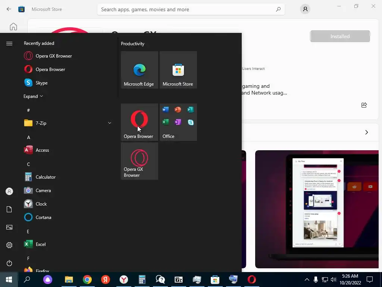Open Documents from Start menu sidebar
The height and width of the screenshot is (287, 382).
(x=9, y=209)
